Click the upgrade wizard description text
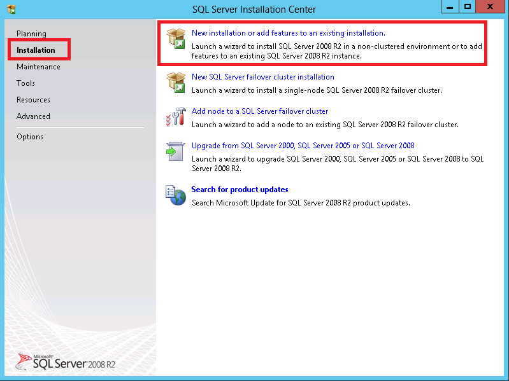 coord(338,163)
